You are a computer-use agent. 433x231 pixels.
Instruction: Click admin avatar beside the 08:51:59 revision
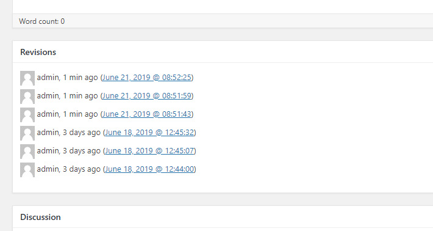click(x=27, y=97)
